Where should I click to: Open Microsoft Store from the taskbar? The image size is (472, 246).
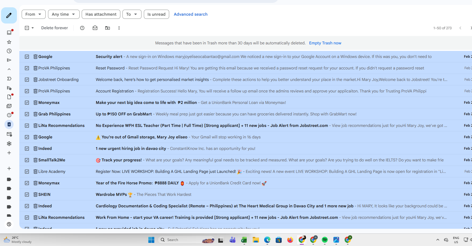click(279, 240)
